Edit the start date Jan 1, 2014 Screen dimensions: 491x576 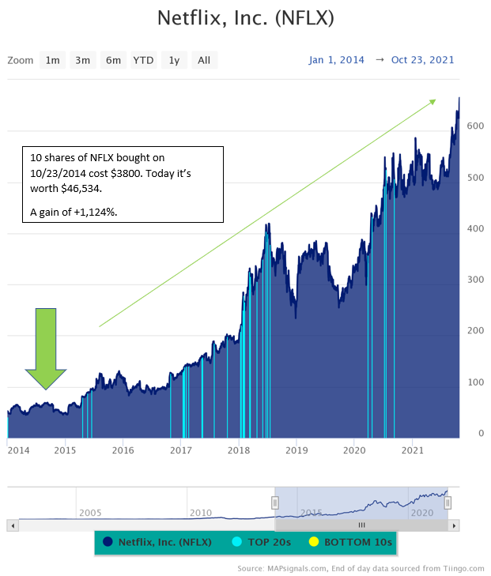pos(336,60)
